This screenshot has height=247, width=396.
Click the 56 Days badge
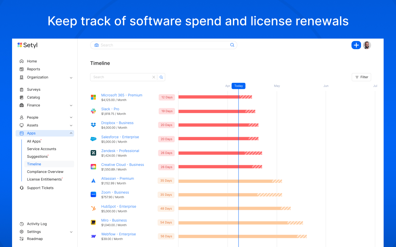coord(166,236)
